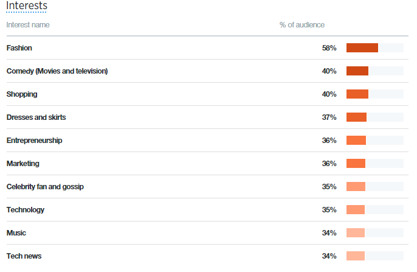Click the Technology 35% bar
Screen dimensions: 417x272
(x=374, y=210)
